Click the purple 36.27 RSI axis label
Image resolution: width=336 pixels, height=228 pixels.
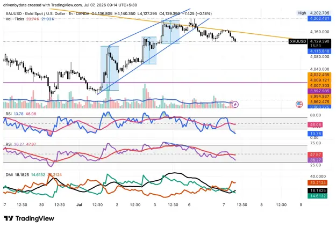click(x=315, y=160)
